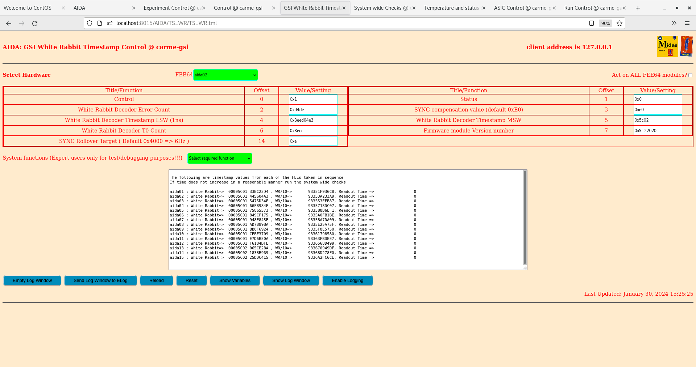The image size is (696, 367).
Task: Toggle reader view from the address bar
Action: (592, 23)
